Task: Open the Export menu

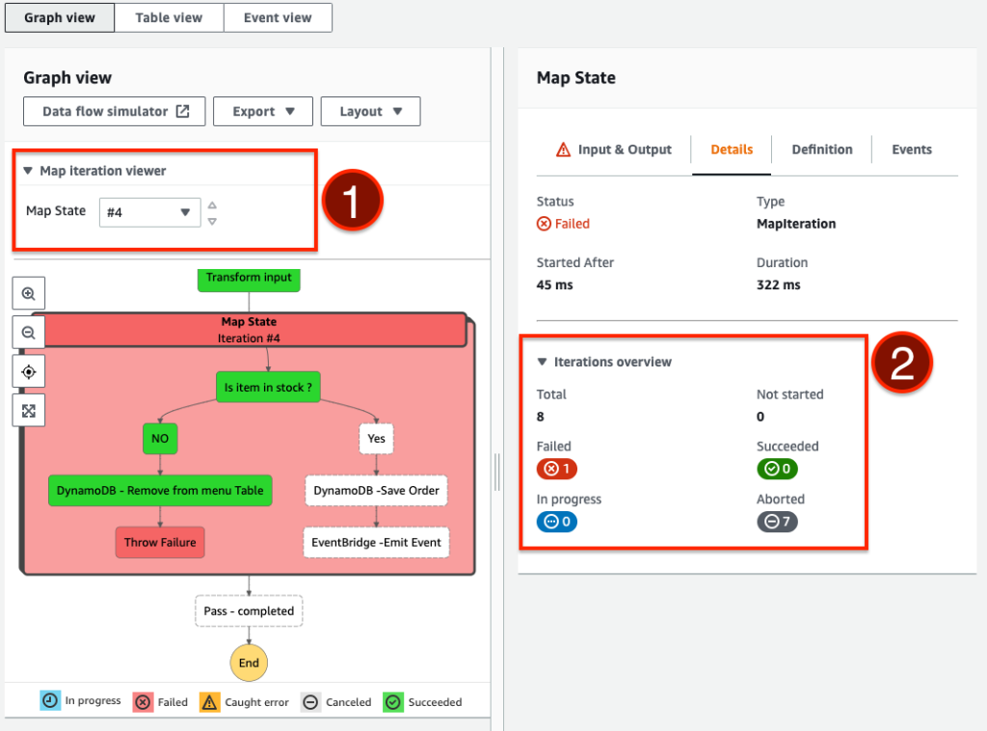Action: [262, 111]
